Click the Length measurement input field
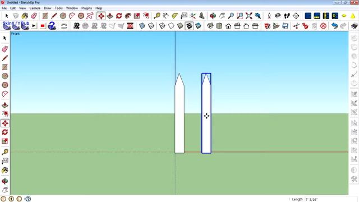Viewport: 359px width, 202px height. [331, 199]
